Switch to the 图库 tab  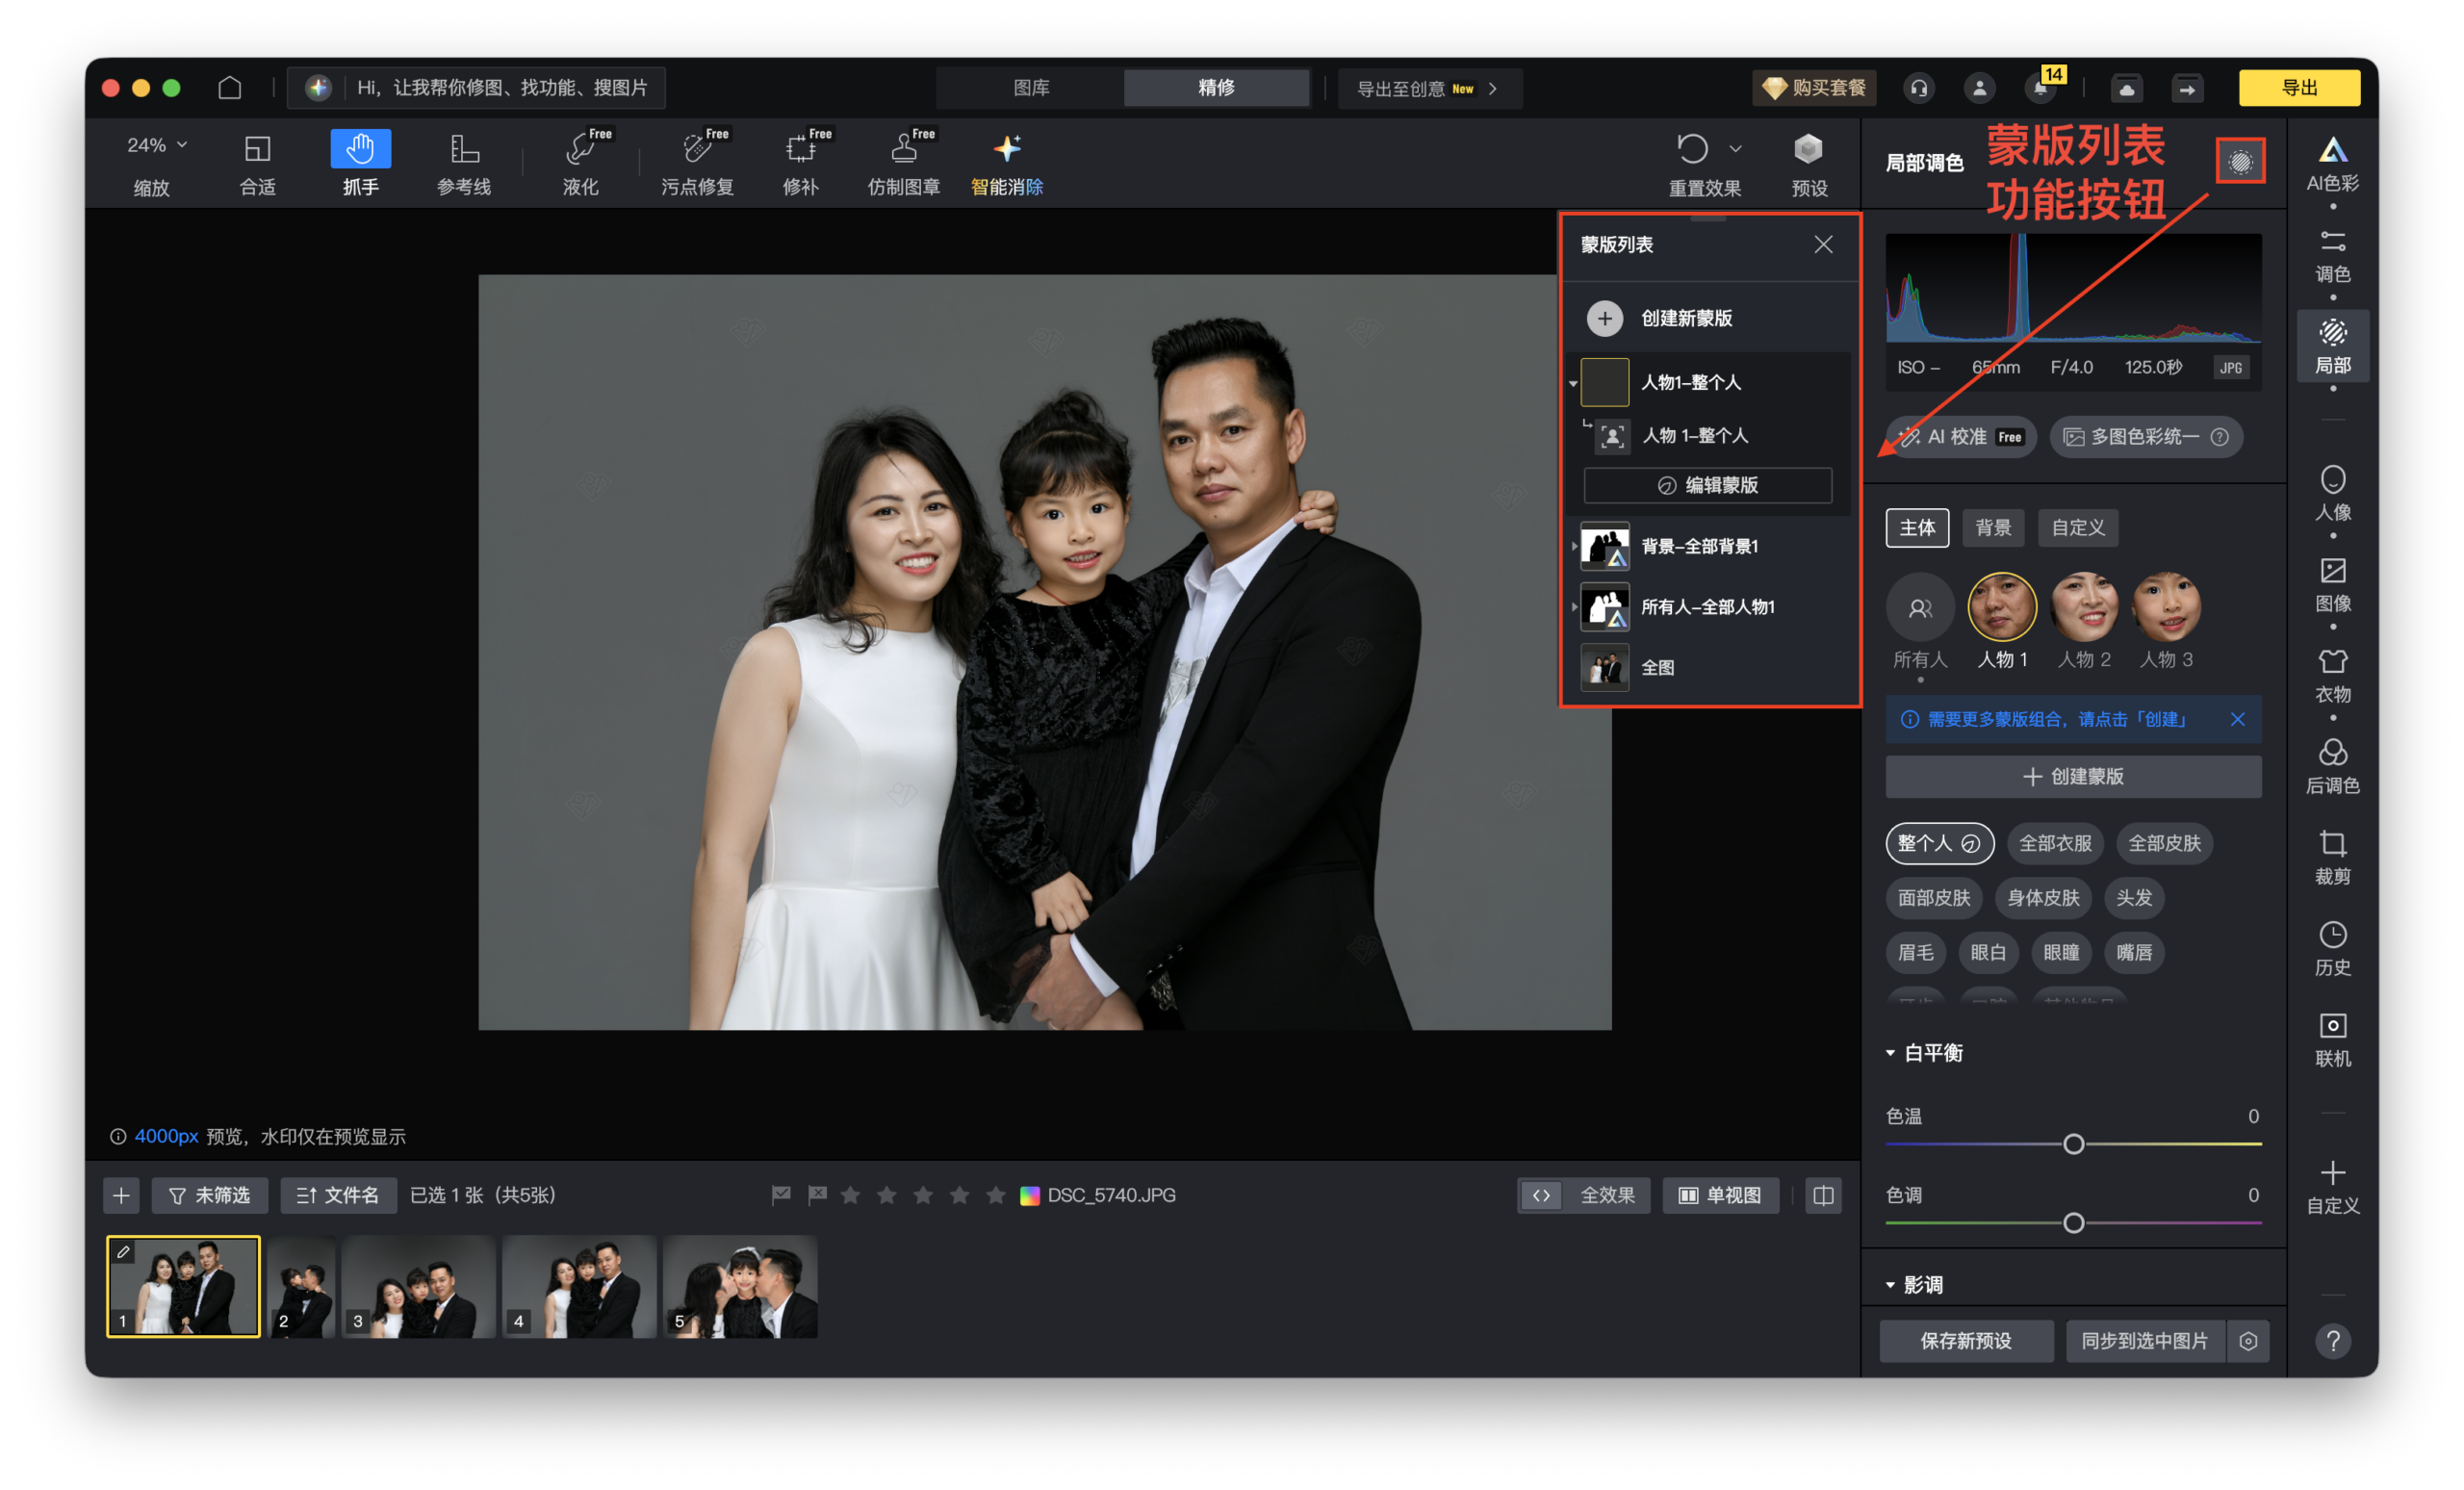point(1030,88)
